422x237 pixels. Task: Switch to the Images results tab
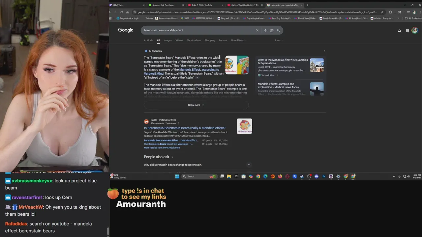pyautogui.click(x=167, y=40)
